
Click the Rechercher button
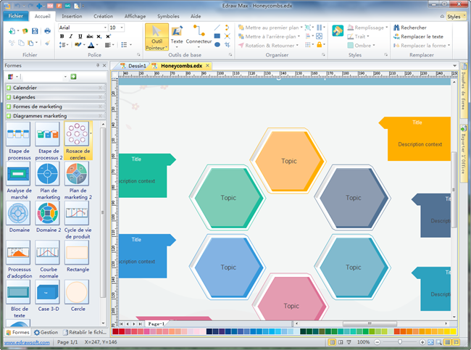(x=409, y=28)
